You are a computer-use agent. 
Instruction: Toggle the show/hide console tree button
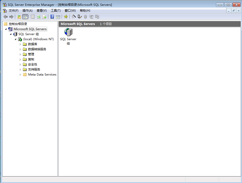click(x=25, y=17)
